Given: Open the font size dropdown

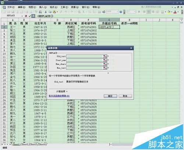Looking at the screenshot, I should [135, 12].
